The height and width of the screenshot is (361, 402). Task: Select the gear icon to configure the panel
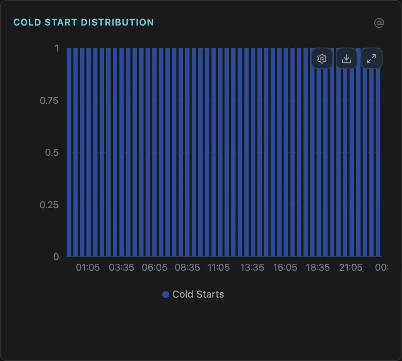(x=322, y=58)
